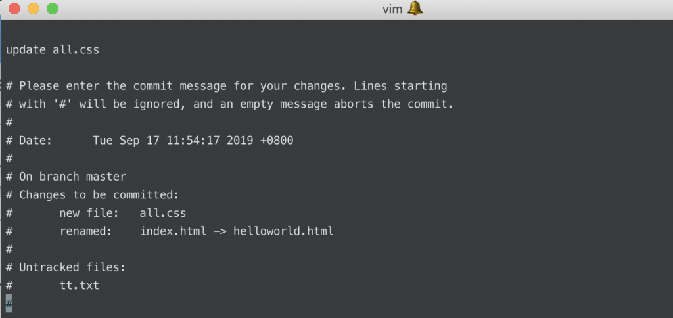The width and height of the screenshot is (673, 318).
Task: Click the arrow '->' in the renamed line
Action: (x=220, y=231)
